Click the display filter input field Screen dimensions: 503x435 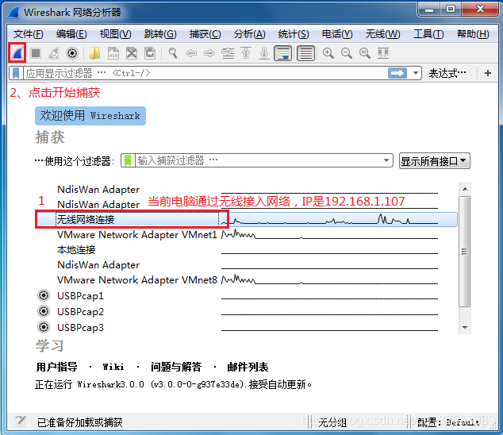(205, 73)
